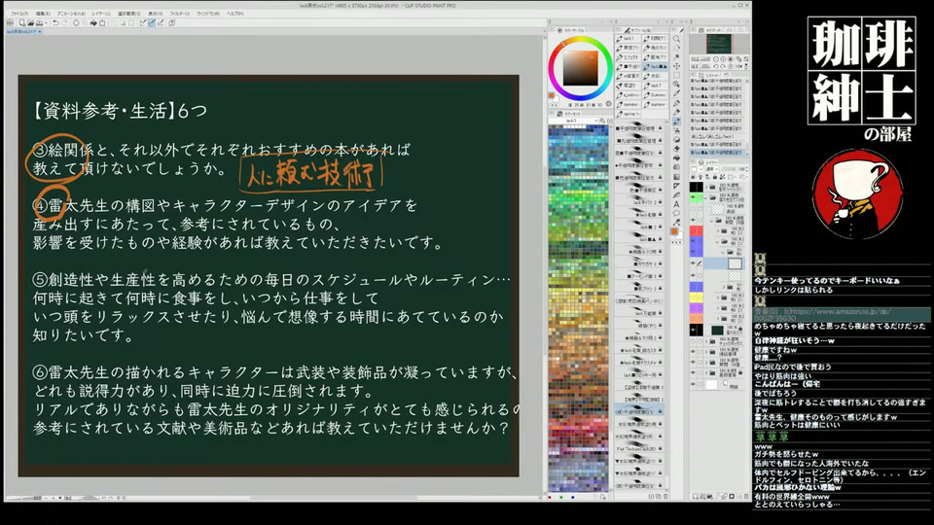Delete layer with Layer panel trash icon
Image resolution: width=934 pixels, height=525 pixels.
745,496
